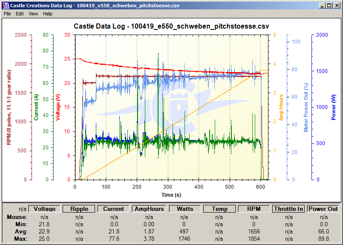Click the 2000 tick on Power axis

tap(322, 35)
